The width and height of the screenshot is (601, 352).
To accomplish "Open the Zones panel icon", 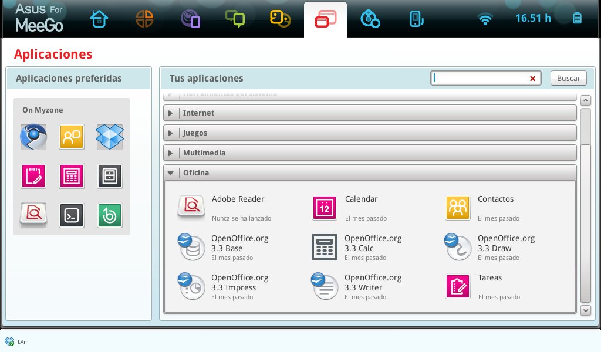I will click(x=144, y=19).
